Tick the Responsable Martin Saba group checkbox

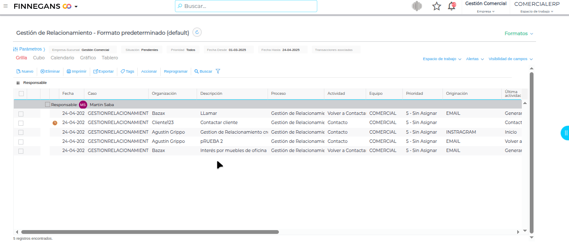47,104
